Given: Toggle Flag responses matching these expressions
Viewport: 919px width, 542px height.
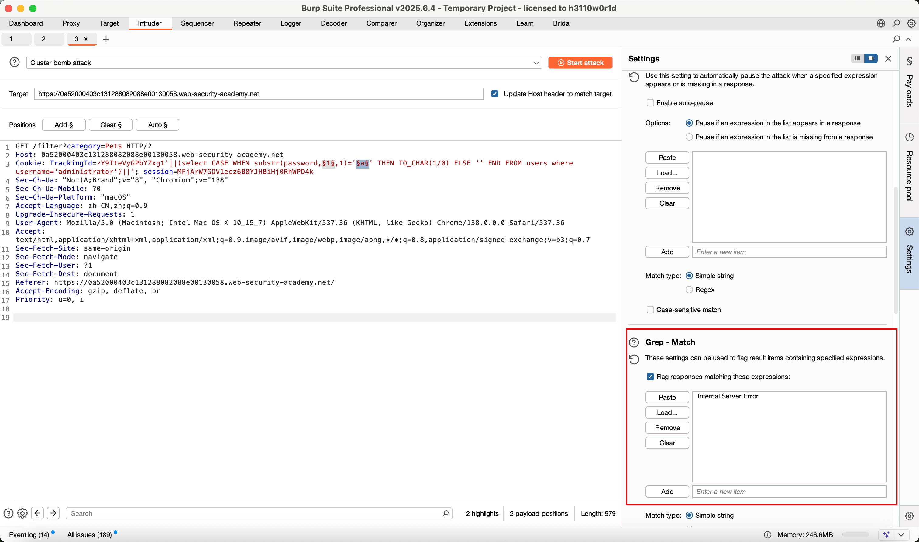Looking at the screenshot, I should [x=650, y=377].
